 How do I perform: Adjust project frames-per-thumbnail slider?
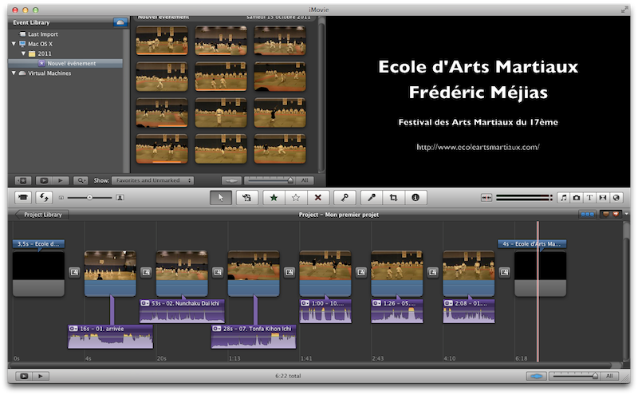[574, 376]
